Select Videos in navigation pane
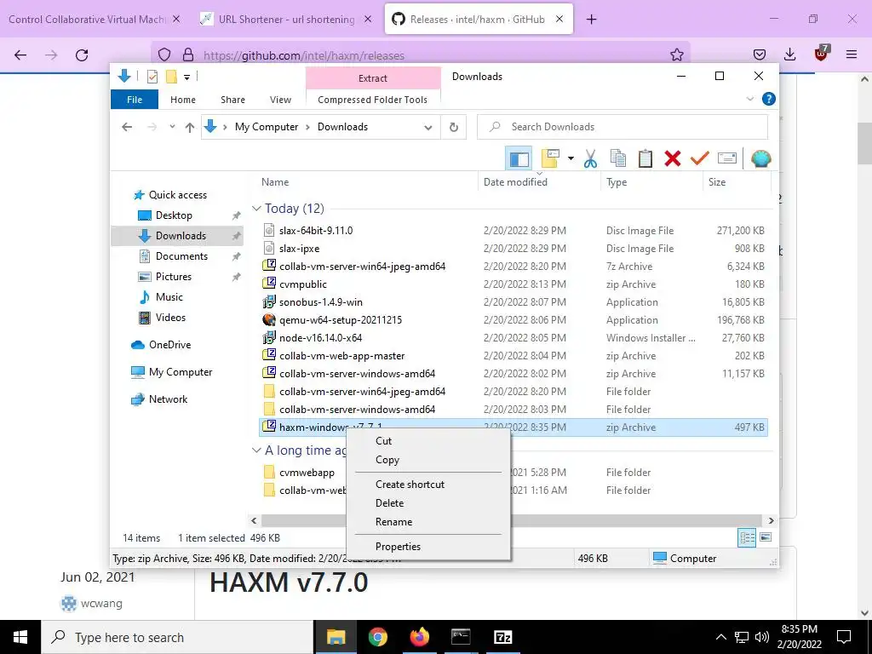 pos(170,318)
